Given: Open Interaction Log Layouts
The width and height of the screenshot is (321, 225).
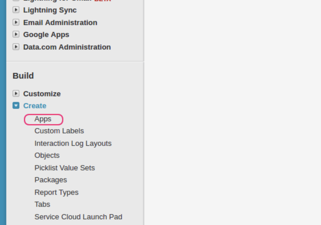Looking at the screenshot, I should (73, 143).
